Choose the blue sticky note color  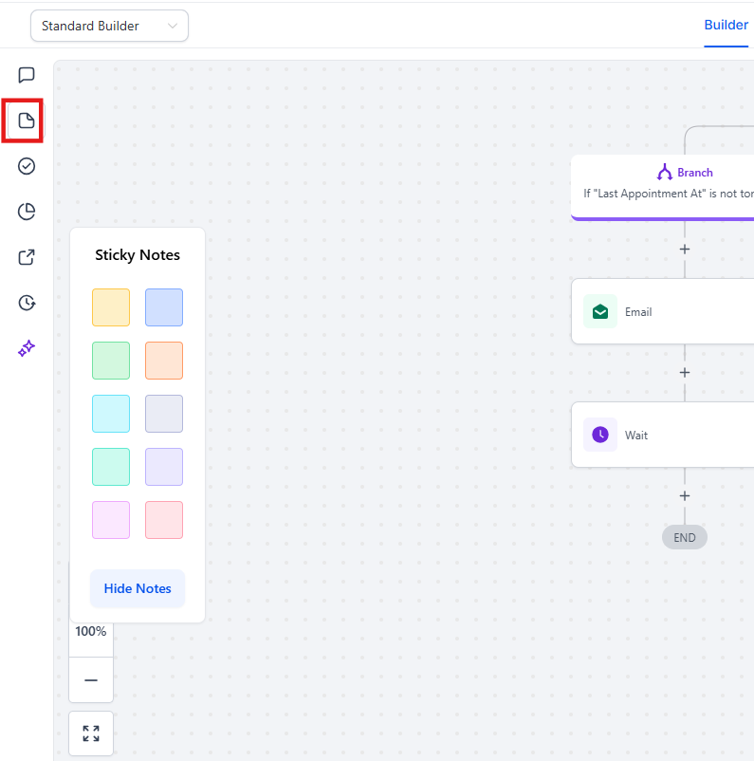[x=164, y=307]
